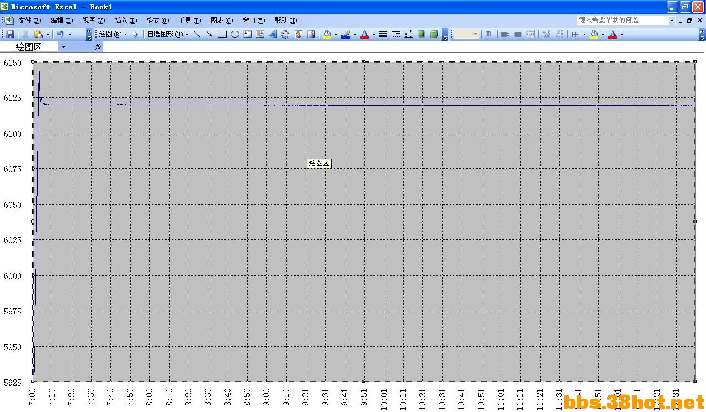Open the arrow style options
The width and height of the screenshot is (706, 412).
[408, 34]
